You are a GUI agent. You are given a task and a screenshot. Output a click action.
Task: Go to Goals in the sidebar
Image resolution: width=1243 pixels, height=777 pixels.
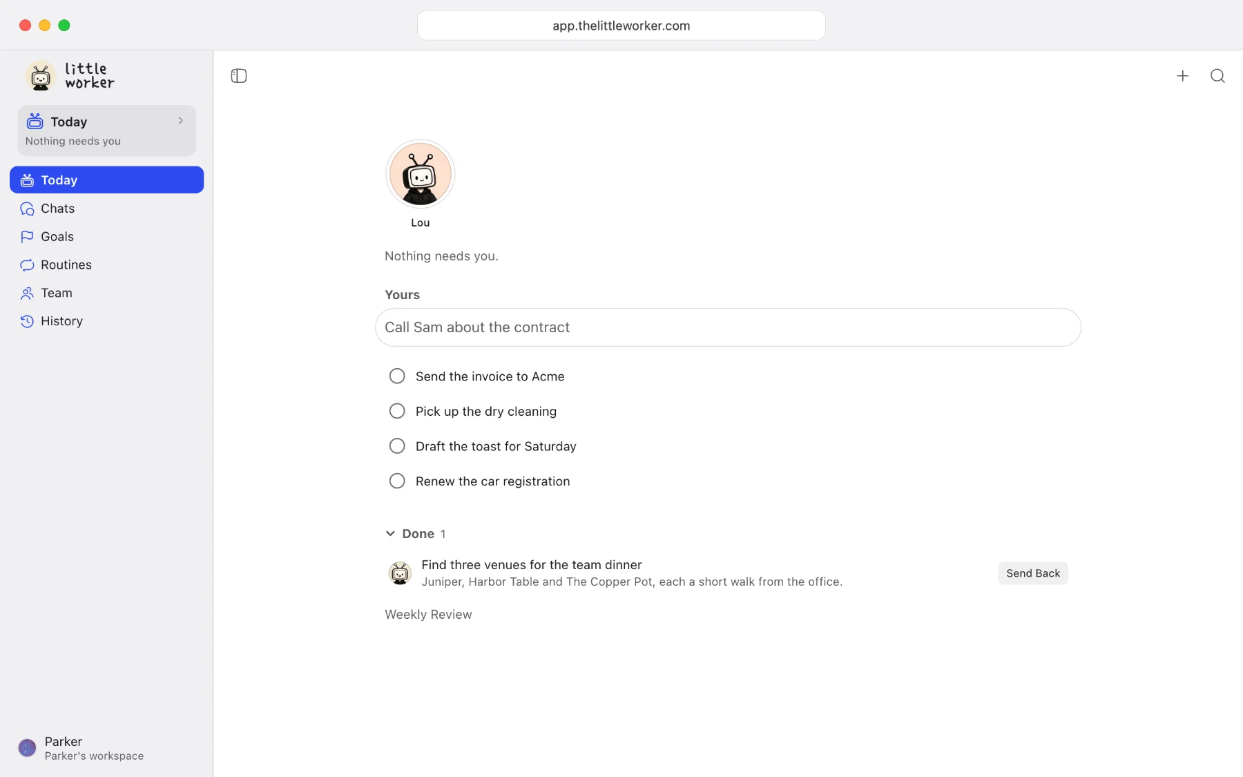pyautogui.click(x=107, y=237)
